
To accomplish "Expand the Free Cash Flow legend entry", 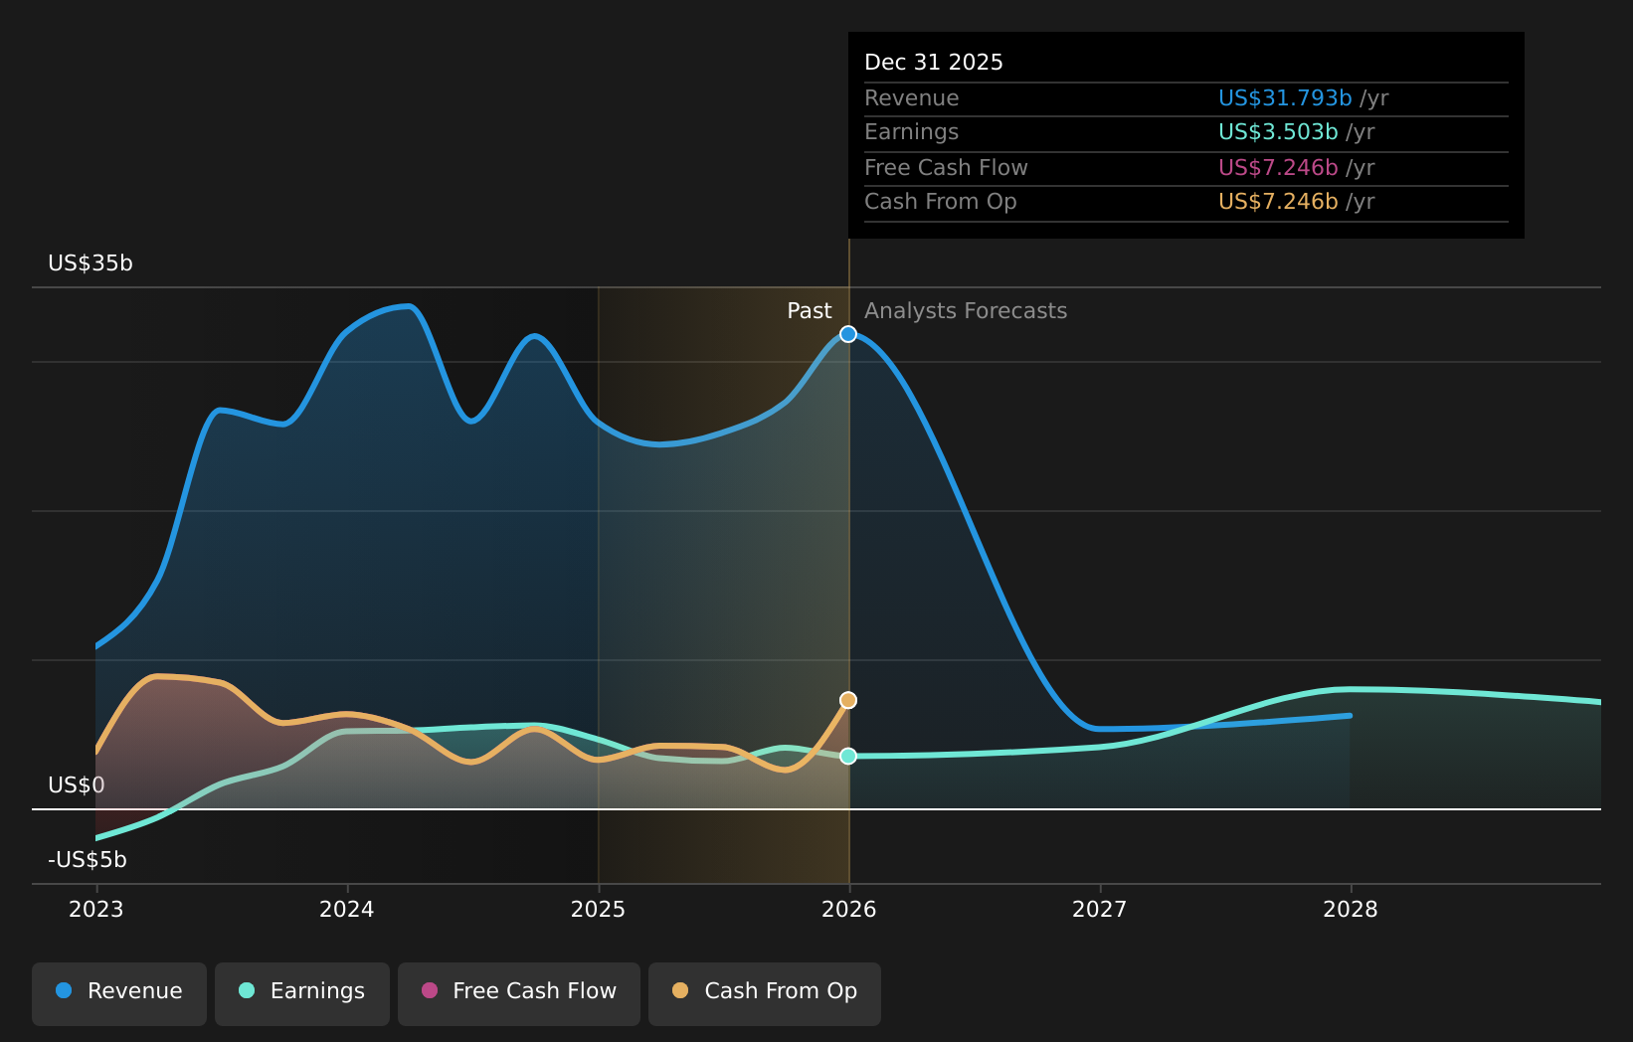I will pos(518,991).
